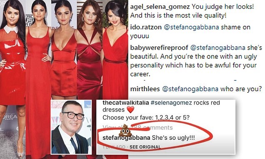Click the poop emoji above the comment
The image size is (265, 159).
click(125, 130)
